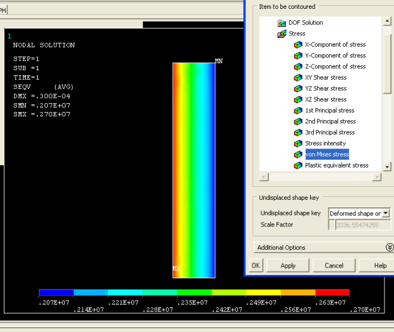394x332 pixels.
Task: Click the red legend color band
Action: pyautogui.click(x=332, y=293)
